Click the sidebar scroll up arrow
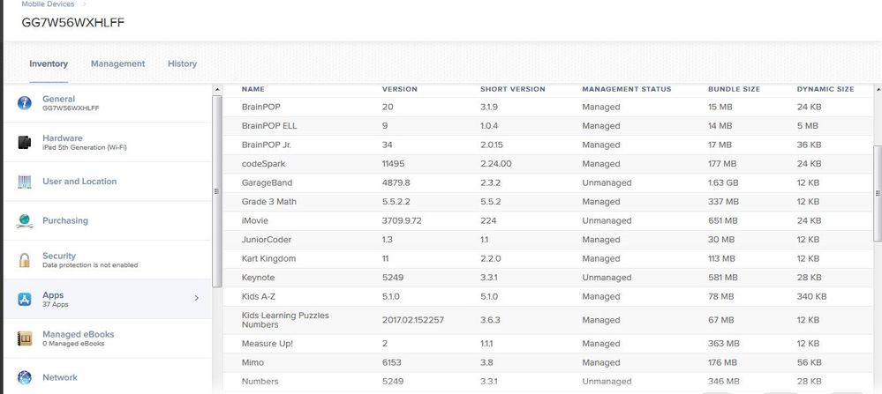This screenshot has height=394, width=882. 216,89
